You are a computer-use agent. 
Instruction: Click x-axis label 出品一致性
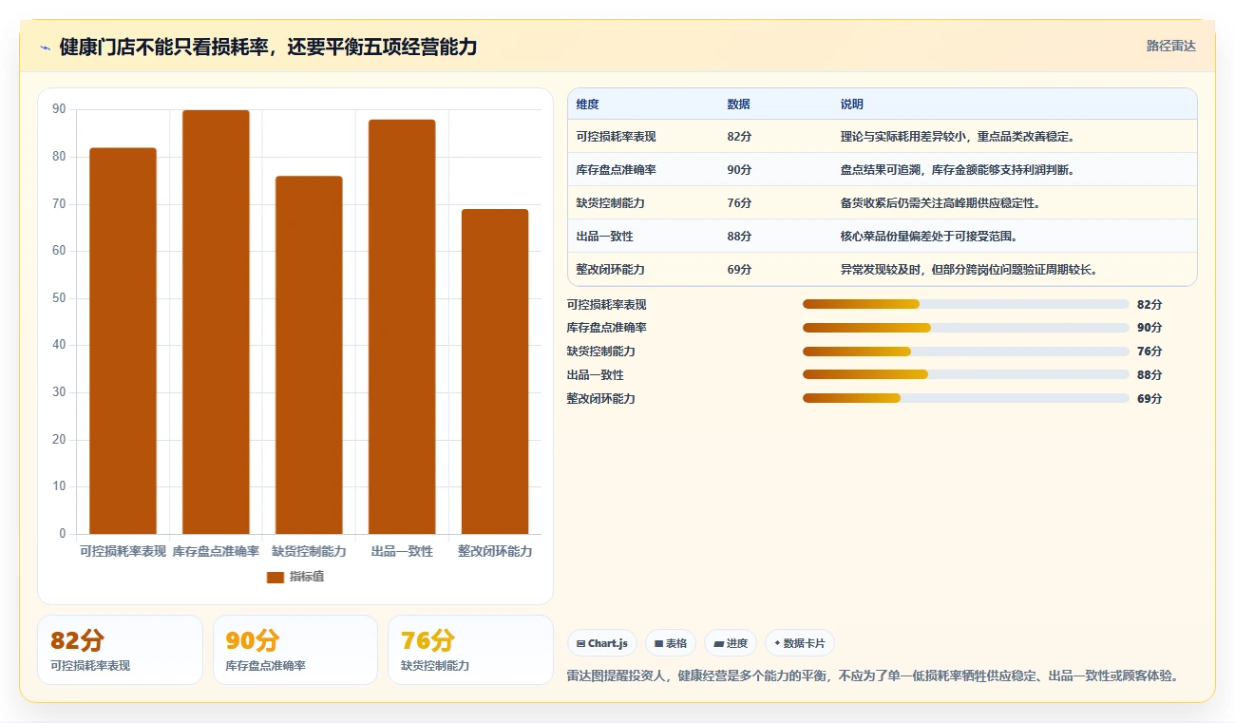click(402, 551)
